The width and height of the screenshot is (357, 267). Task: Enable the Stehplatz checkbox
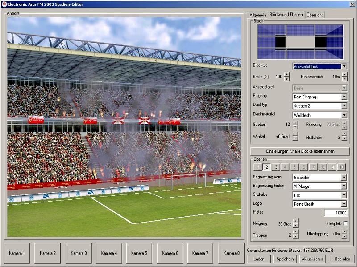coord(345,223)
